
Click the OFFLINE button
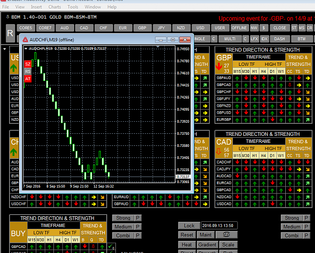point(239,28)
